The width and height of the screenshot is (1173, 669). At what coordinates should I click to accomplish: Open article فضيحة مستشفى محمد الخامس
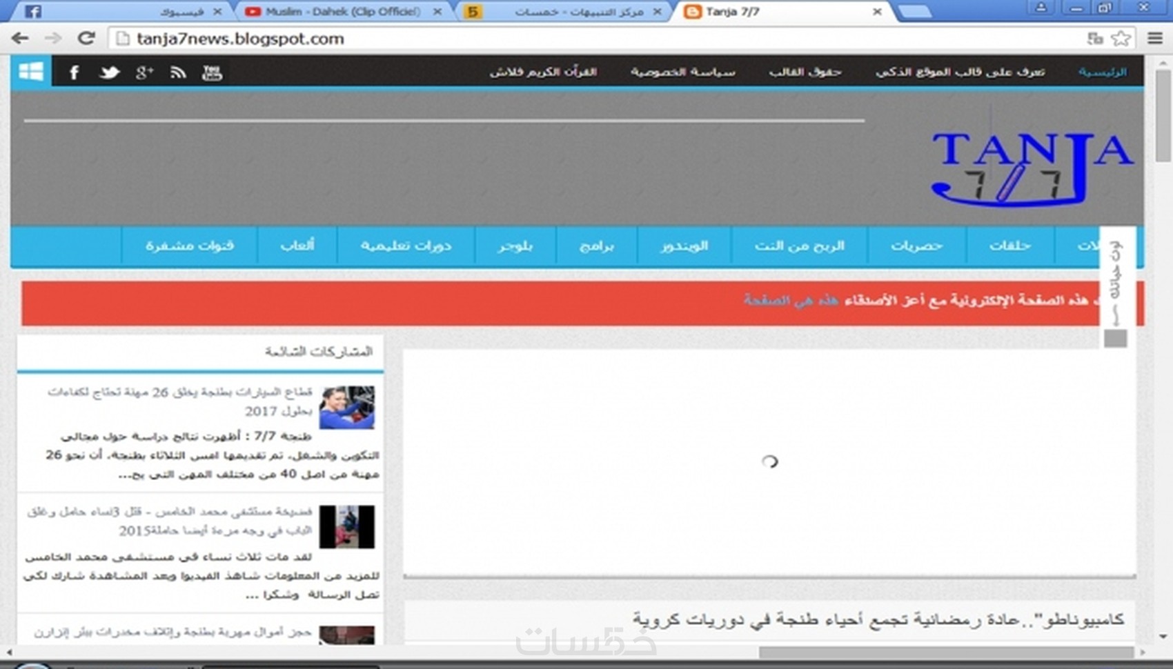coord(170,521)
